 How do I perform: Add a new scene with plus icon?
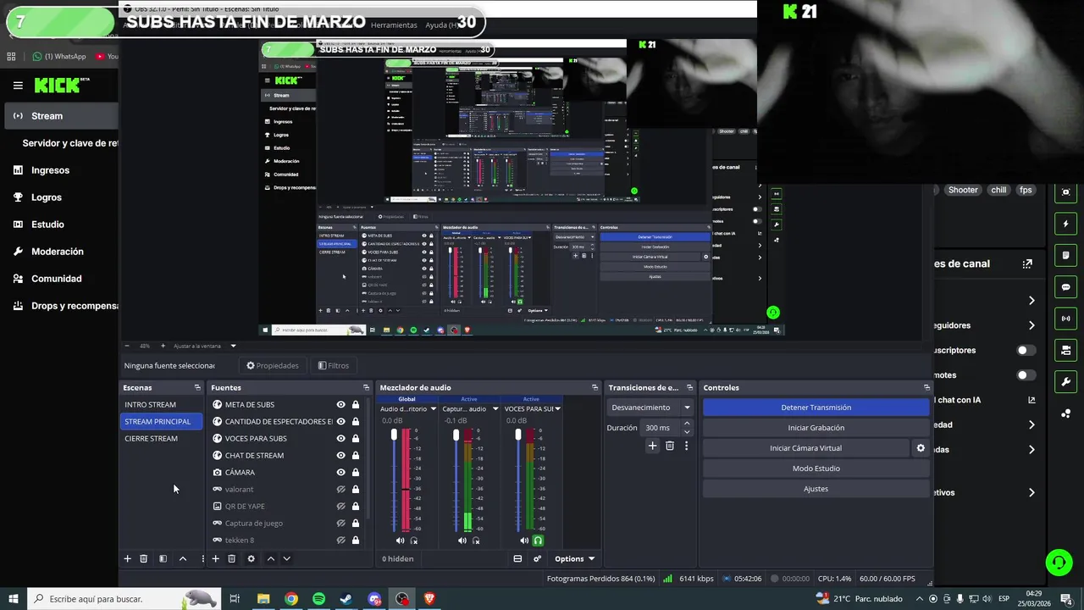click(x=128, y=558)
